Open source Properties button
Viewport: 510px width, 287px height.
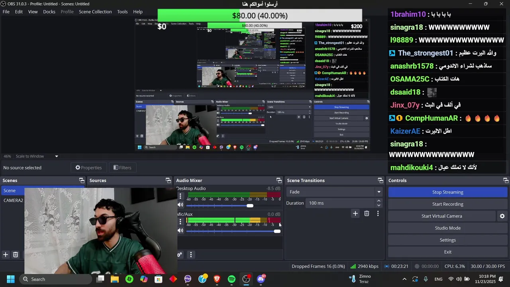tap(88, 168)
